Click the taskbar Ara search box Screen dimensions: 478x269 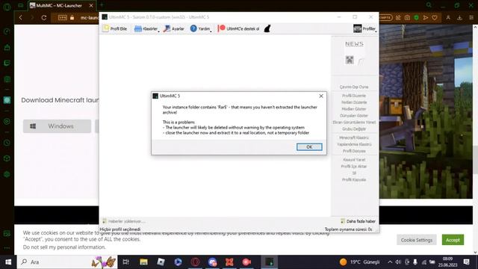coord(67,262)
